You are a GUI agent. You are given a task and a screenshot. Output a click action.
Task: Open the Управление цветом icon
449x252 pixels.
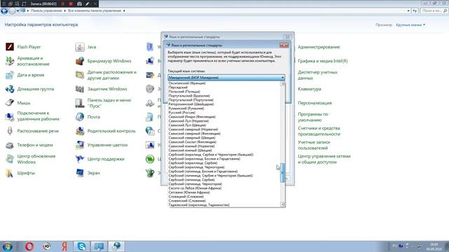80,145
